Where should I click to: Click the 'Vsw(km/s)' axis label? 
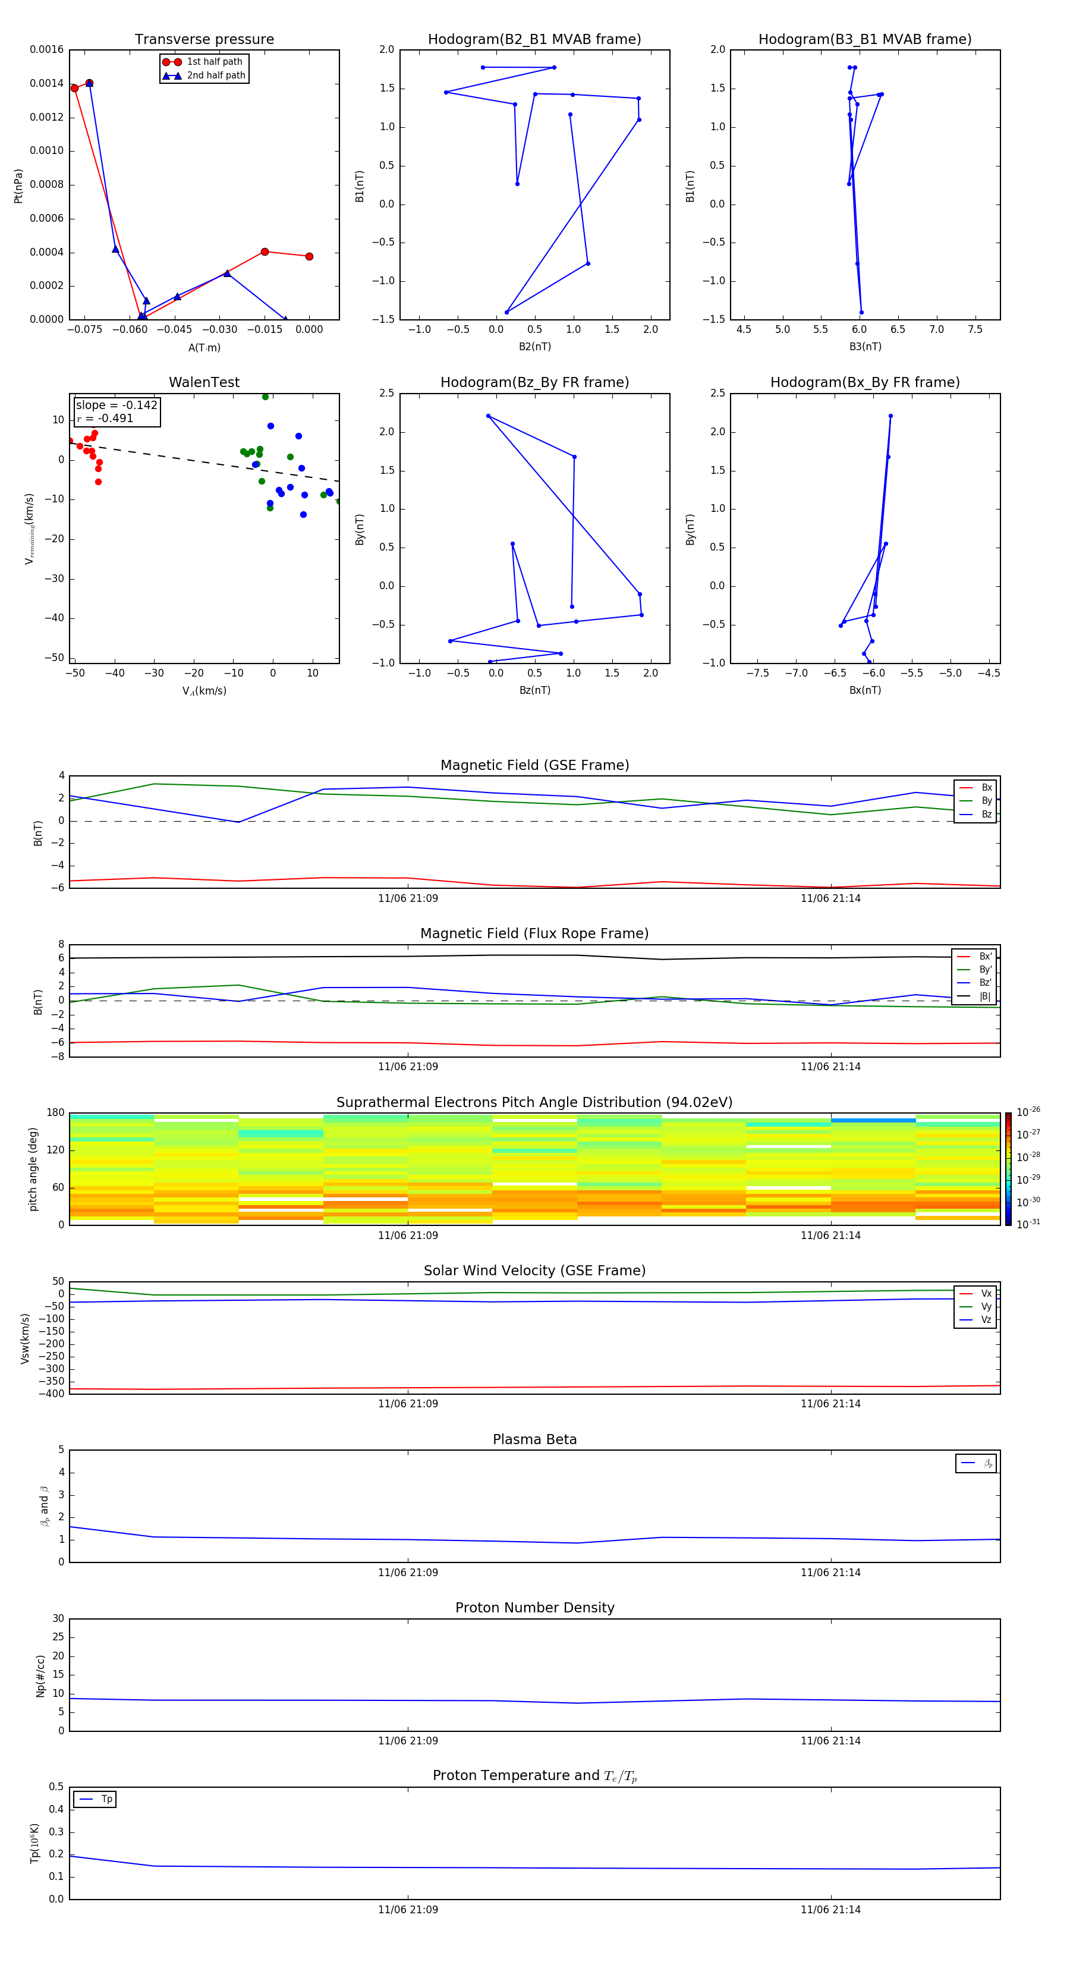click(x=25, y=1338)
